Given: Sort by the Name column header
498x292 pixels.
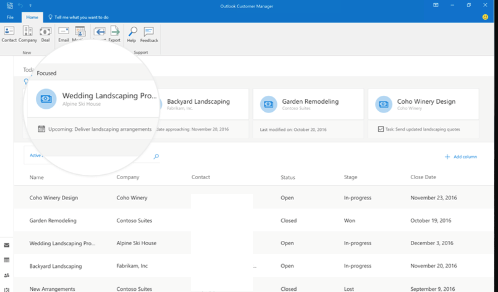Looking at the screenshot, I should coord(36,177).
